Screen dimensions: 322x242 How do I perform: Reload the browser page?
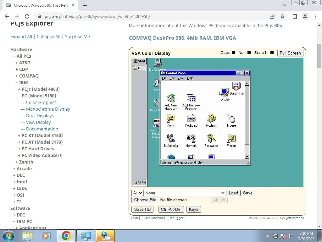(27, 16)
